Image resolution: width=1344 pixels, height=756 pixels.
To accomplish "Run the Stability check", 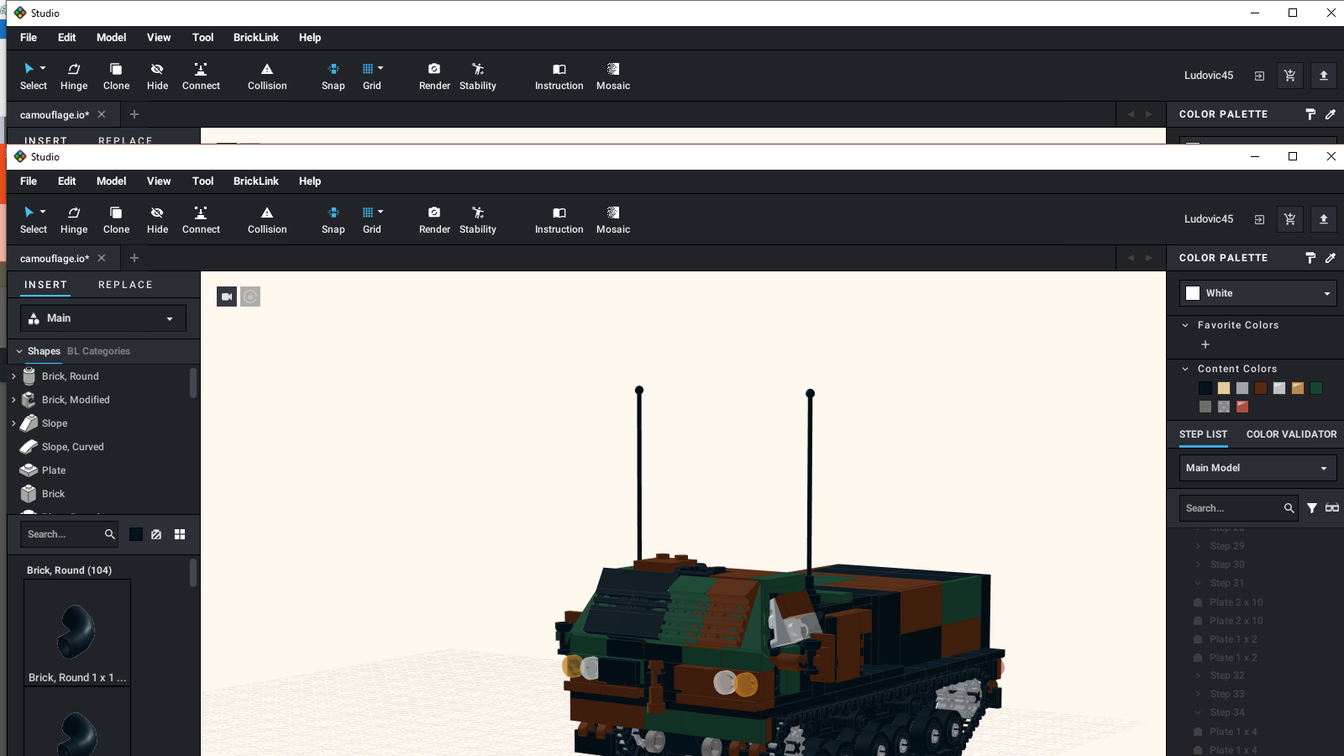I will pyautogui.click(x=477, y=219).
